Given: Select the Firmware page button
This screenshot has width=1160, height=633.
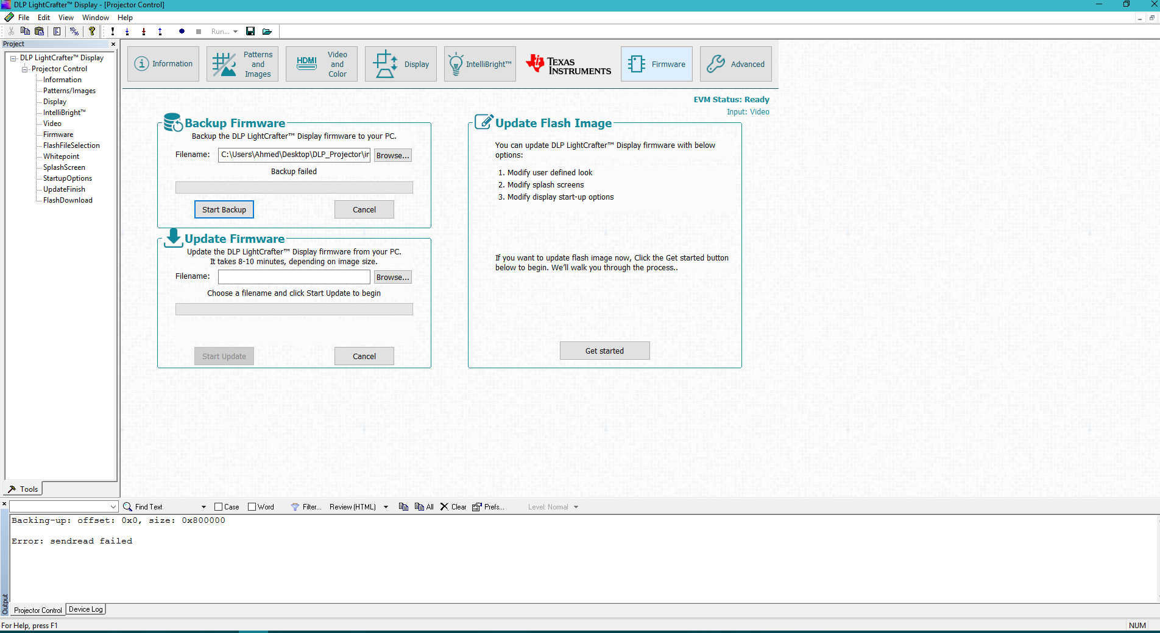Looking at the screenshot, I should point(657,64).
